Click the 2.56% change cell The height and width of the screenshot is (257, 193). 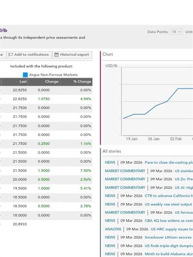[x=86, y=180]
